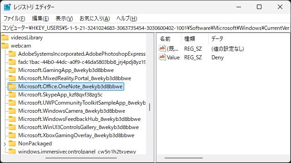Click string icon of Value entry
Viewport: 291px width, 163px height.
(x=162, y=57)
